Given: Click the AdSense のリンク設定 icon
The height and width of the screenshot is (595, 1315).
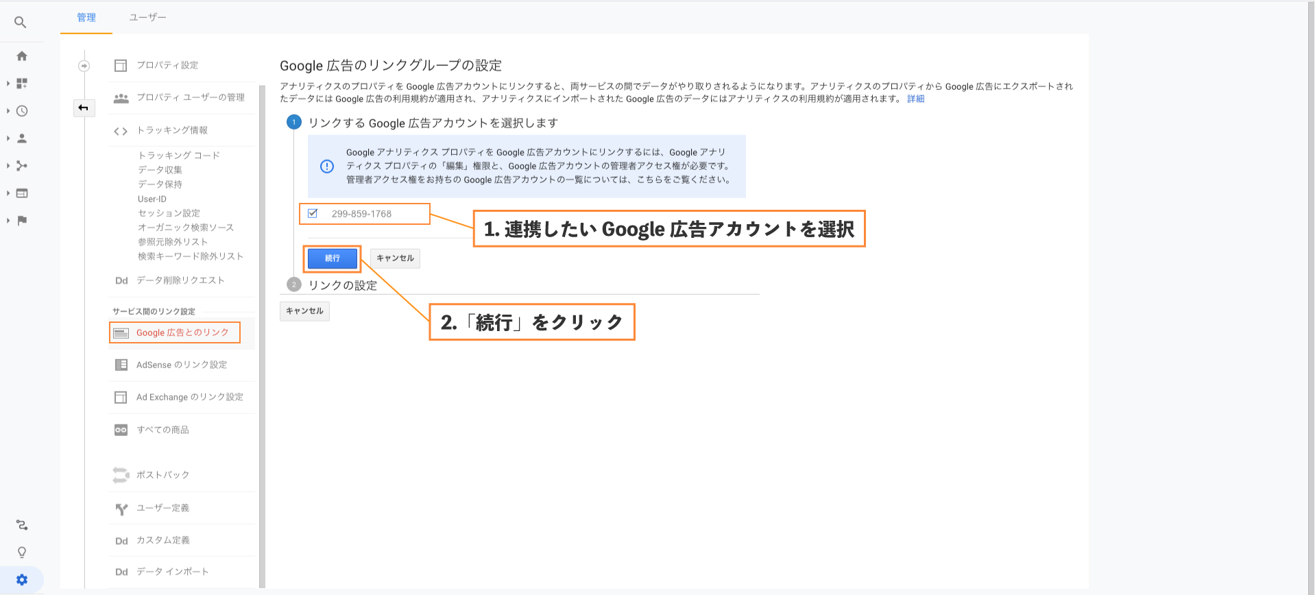Looking at the screenshot, I should tap(121, 365).
